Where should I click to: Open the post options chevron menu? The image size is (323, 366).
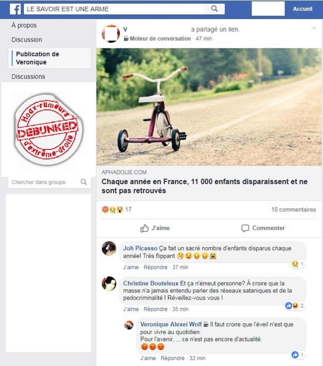click(x=314, y=28)
